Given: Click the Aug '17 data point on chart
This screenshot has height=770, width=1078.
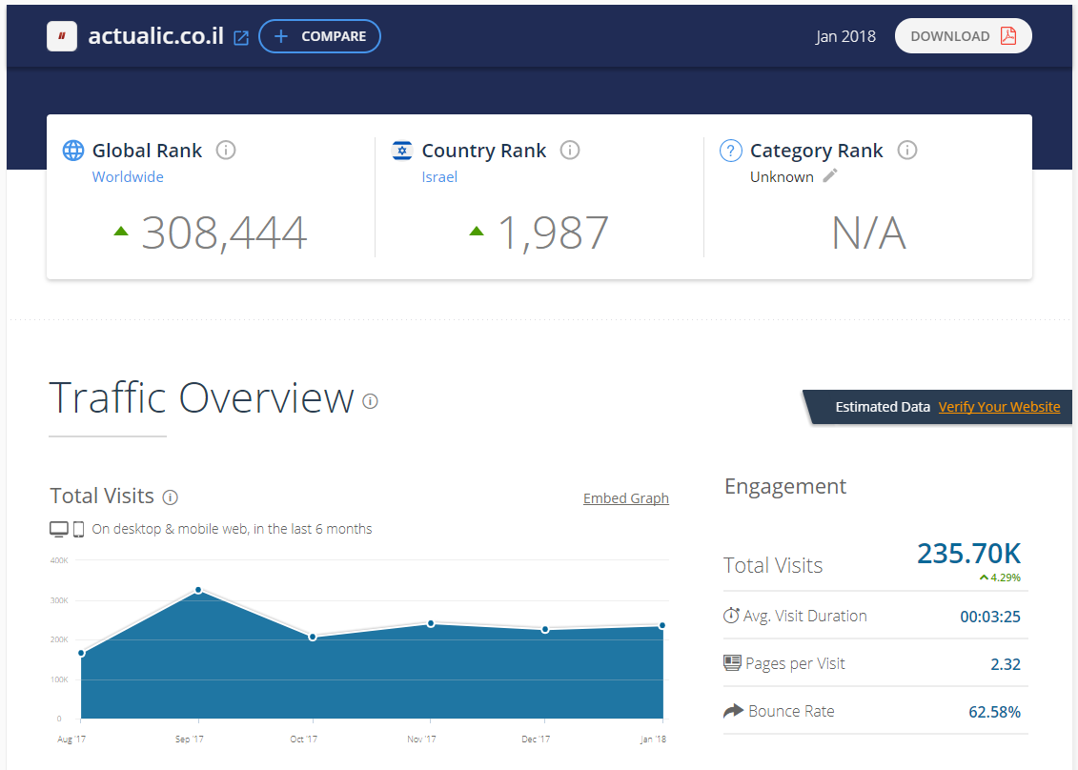Looking at the screenshot, I should click(81, 653).
